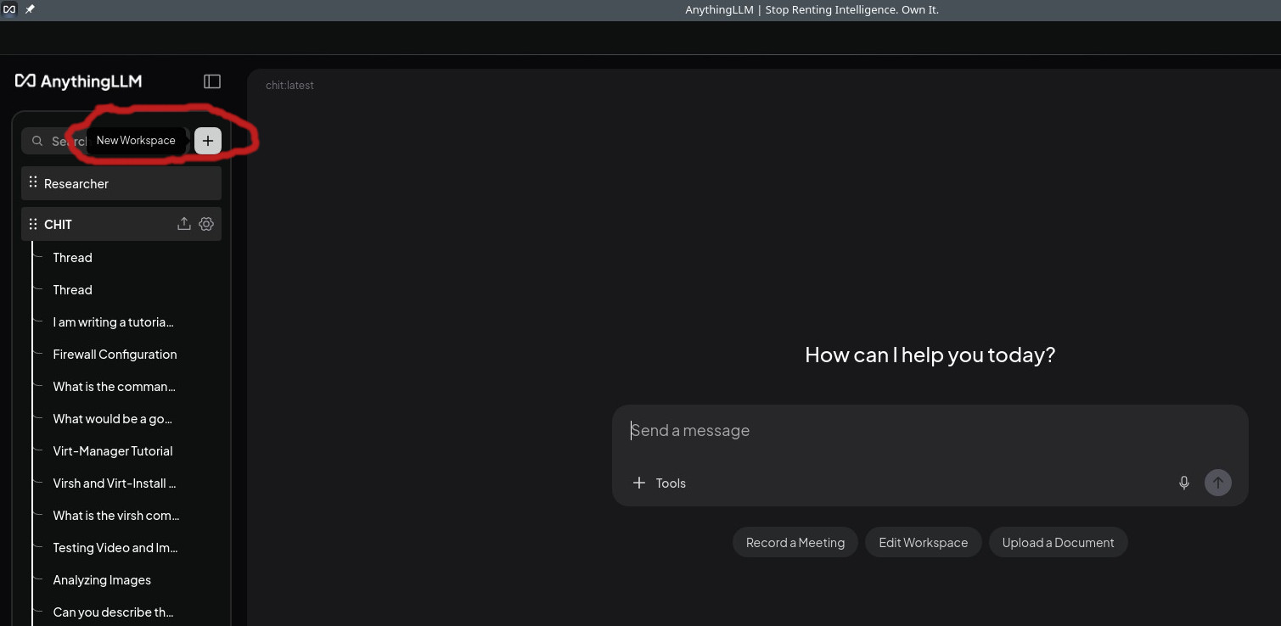Image resolution: width=1281 pixels, height=626 pixels.
Task: Open the Researcher workspace
Action: [121, 183]
